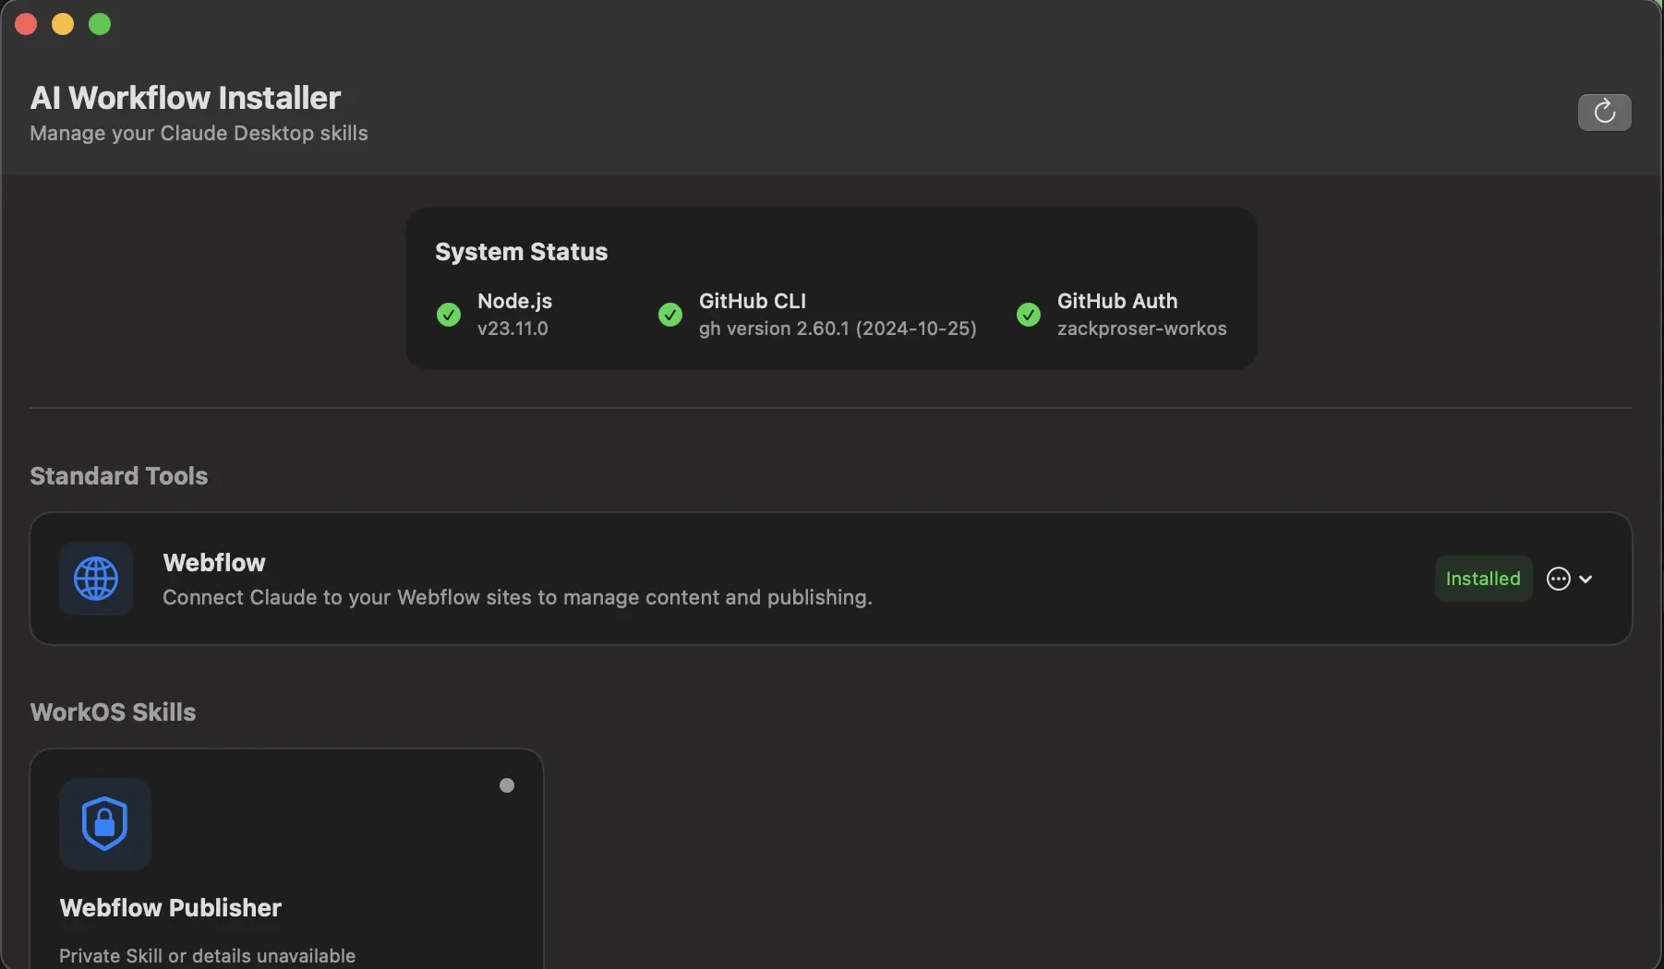Click the AI Workflow Installer title
Viewport: 1664px width, 969px height.
click(186, 97)
